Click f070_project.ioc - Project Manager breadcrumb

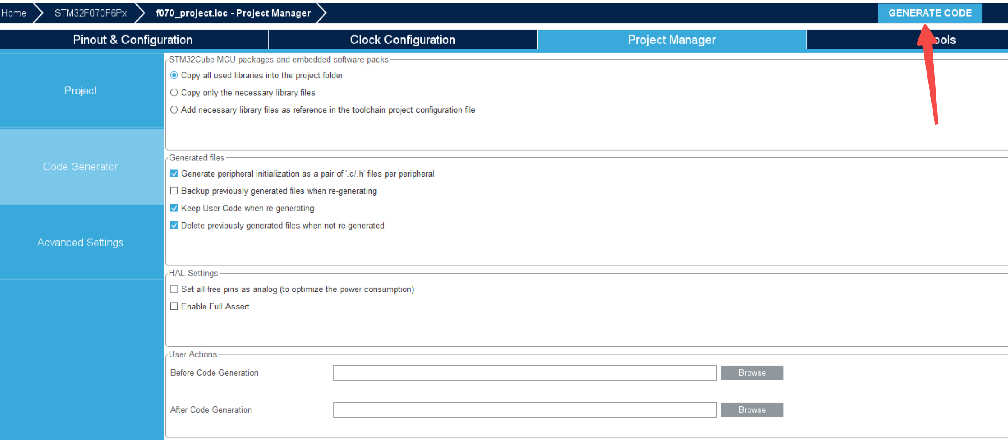(233, 13)
